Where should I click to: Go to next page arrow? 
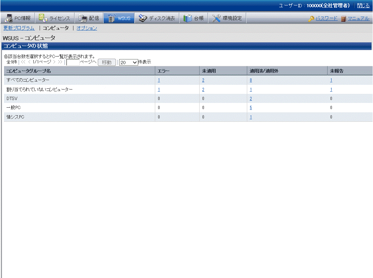(x=54, y=62)
